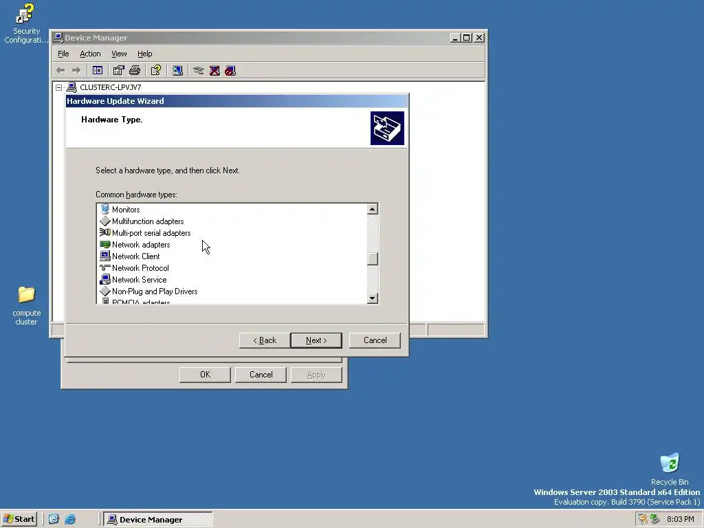The width and height of the screenshot is (704, 528).
Task: Click the Multifunction adapters diamond icon
Action: [x=105, y=221]
